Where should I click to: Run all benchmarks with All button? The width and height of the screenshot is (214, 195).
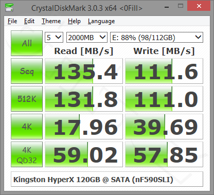27,43
